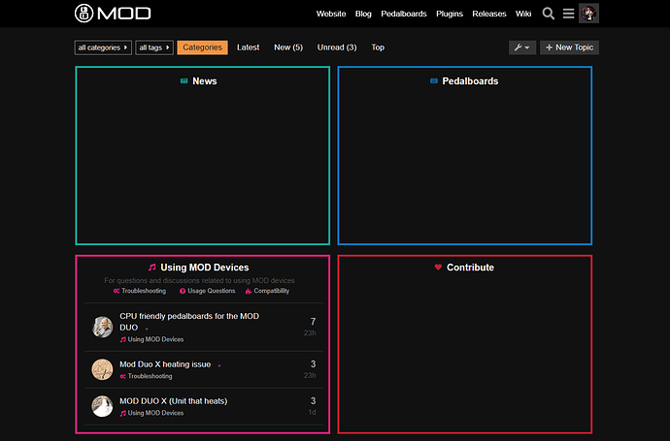Image resolution: width=670 pixels, height=441 pixels.
Task: Click the Usage Questions question-mark icon
Action: 183,291
